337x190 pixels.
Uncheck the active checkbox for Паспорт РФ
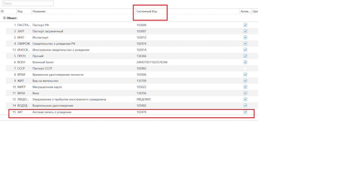[x=245, y=25]
